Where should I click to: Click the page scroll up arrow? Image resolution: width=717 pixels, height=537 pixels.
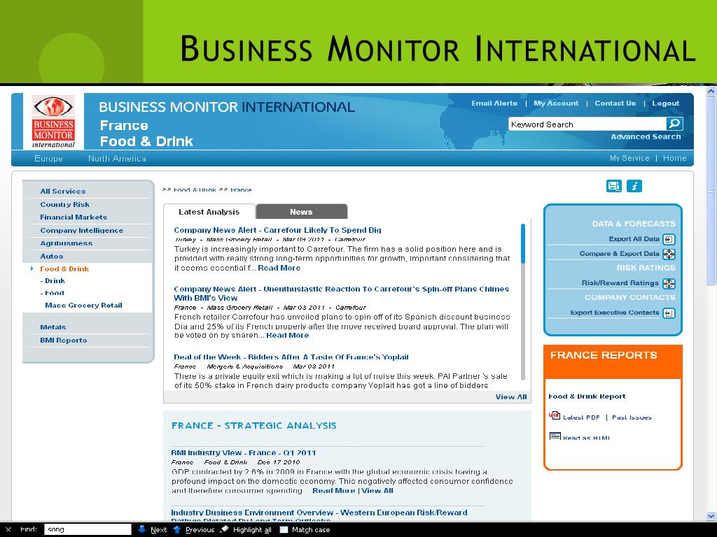(x=711, y=92)
